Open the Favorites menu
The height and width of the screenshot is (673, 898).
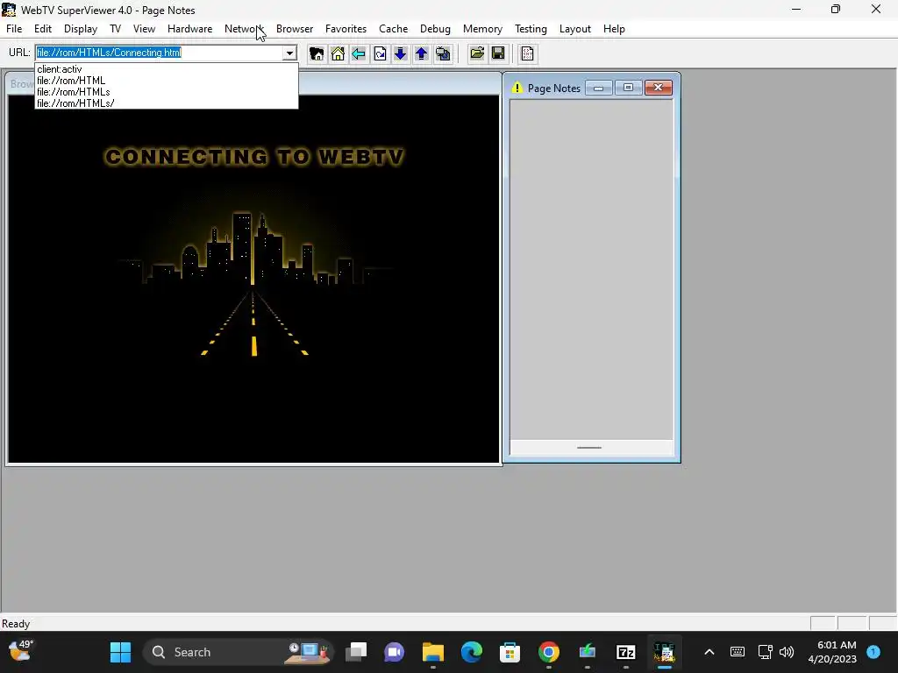point(346,29)
